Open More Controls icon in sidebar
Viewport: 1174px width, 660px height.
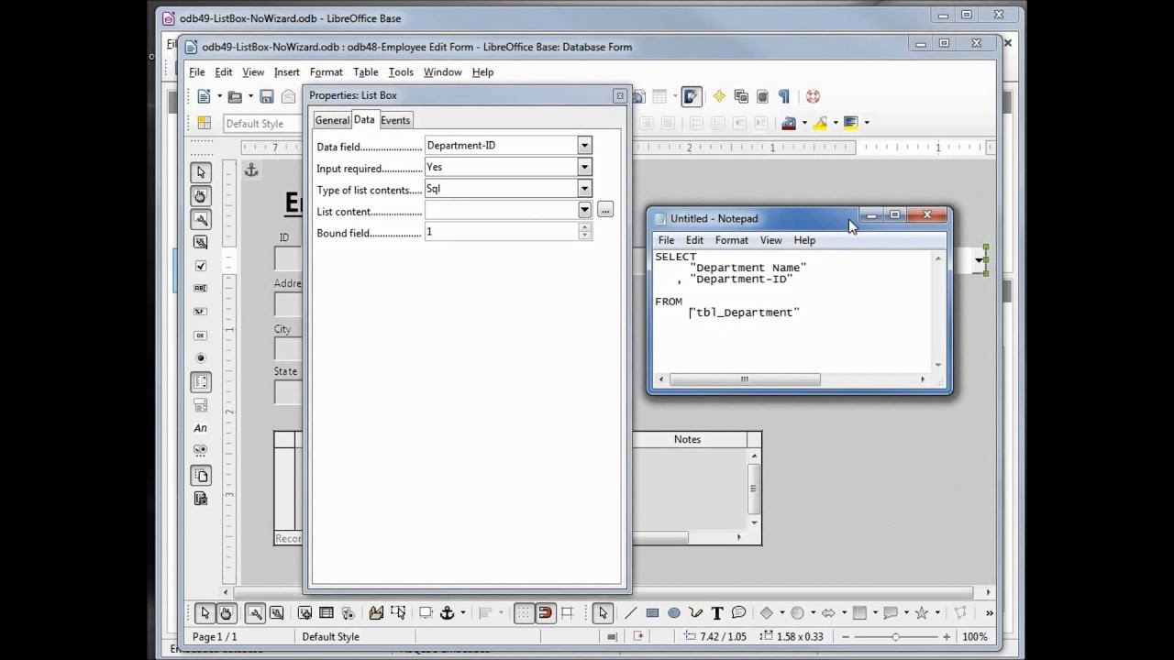[201, 451]
